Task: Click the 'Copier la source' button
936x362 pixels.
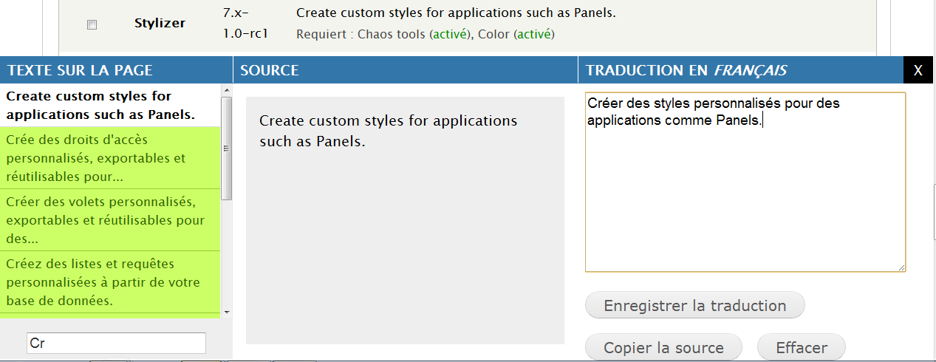Action: [x=663, y=347]
